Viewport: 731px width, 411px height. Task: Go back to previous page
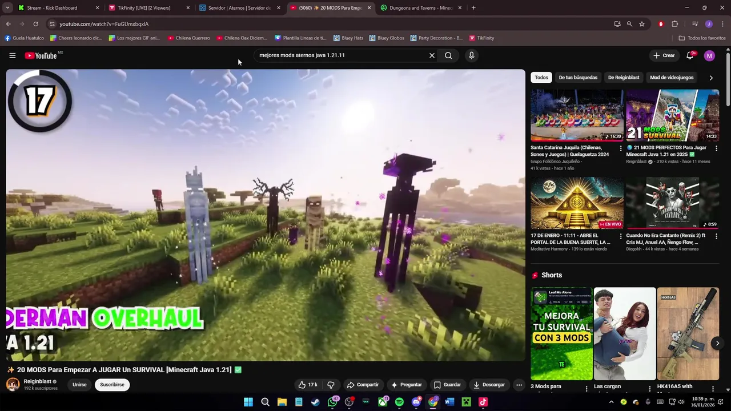point(8,24)
